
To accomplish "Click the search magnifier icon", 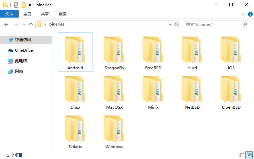I will point(245,25).
